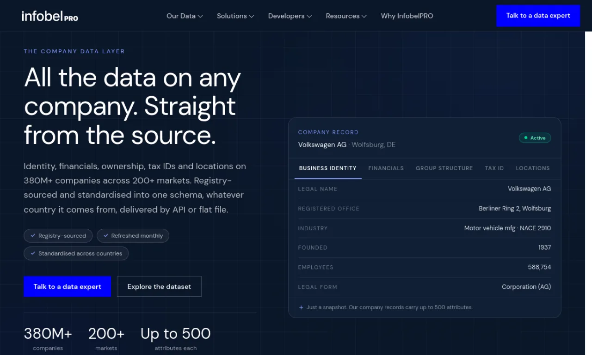This screenshot has height=355, width=592.
Task: Click hero Talk to a data expert button
Action: point(68,287)
